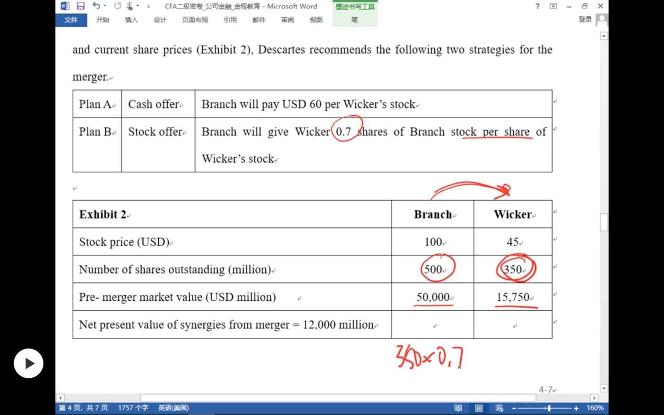Switch to the 设计 (Design) tab
This screenshot has height=415, width=664.
click(160, 20)
